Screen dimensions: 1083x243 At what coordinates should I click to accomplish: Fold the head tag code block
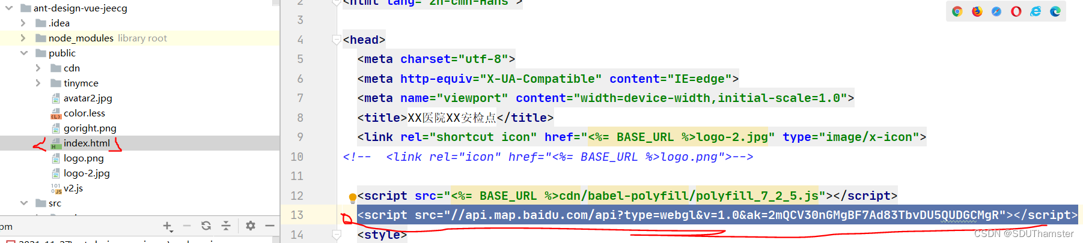coord(337,40)
